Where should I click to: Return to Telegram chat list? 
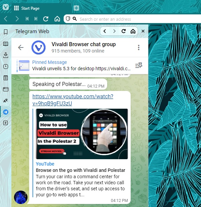point(21,47)
